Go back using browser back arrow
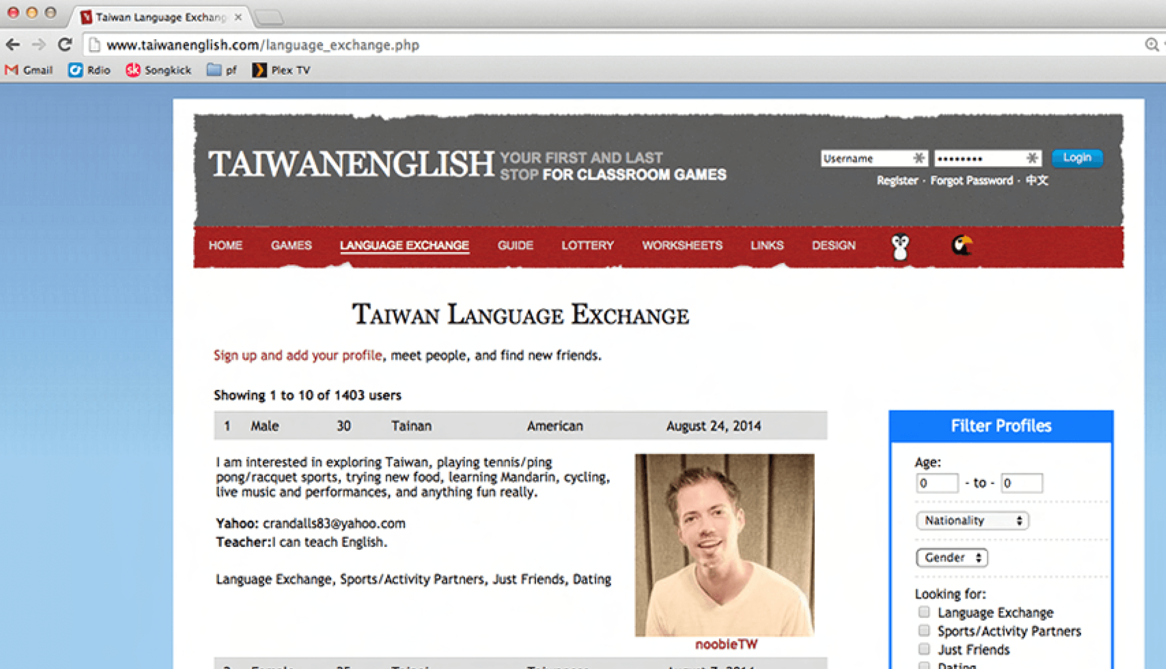The width and height of the screenshot is (1166, 669). click(x=13, y=45)
